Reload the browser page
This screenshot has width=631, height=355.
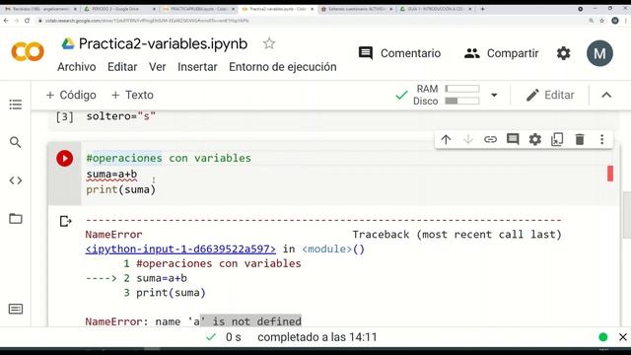(x=27, y=21)
